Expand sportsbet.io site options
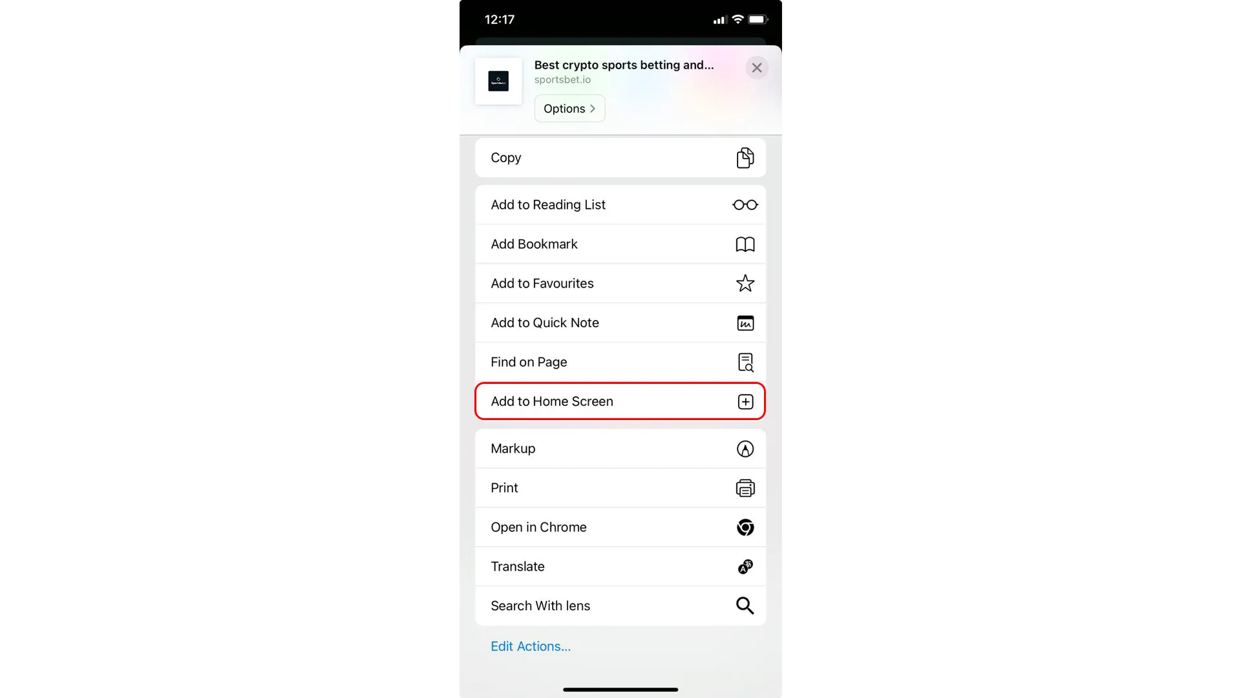 pyautogui.click(x=569, y=108)
